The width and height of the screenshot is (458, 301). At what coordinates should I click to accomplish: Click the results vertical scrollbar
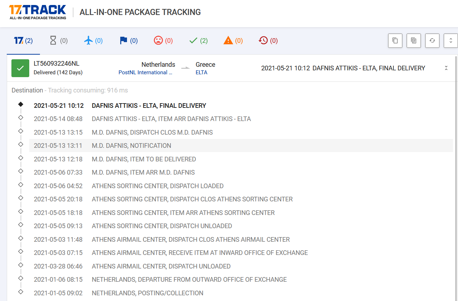click(456, 178)
